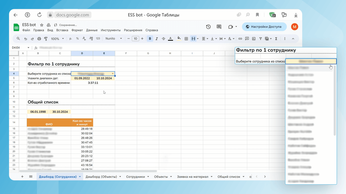Viewport: 346px width, 194px height.
Task: Toggle italic formatting
Action: click(x=157, y=39)
